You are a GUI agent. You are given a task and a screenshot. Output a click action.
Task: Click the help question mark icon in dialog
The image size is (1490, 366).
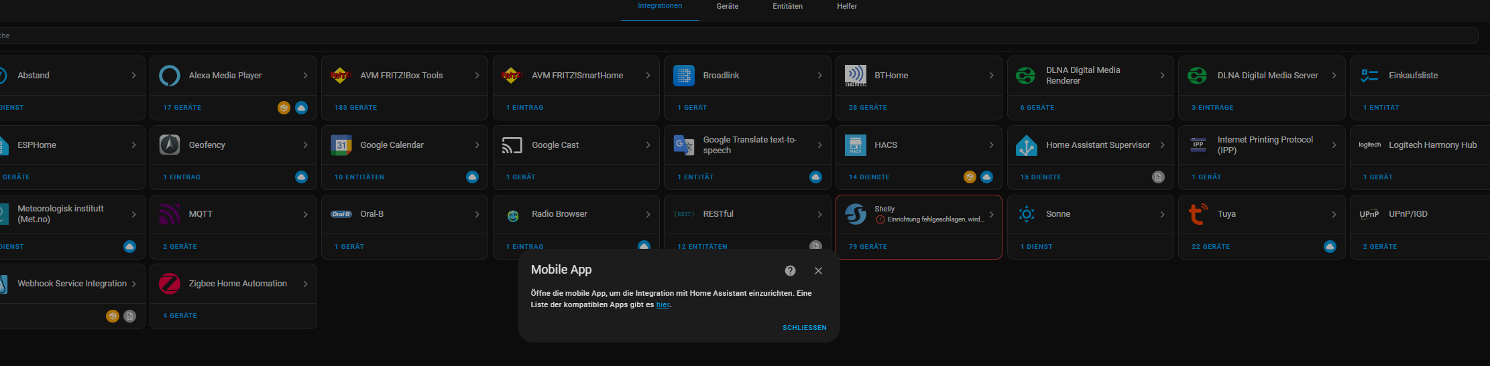790,271
